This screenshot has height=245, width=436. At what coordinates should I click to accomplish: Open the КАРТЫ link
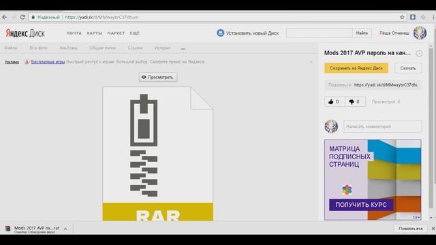pyautogui.click(x=95, y=33)
